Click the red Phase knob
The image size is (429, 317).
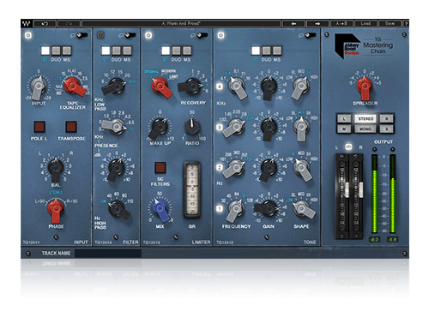tap(56, 210)
